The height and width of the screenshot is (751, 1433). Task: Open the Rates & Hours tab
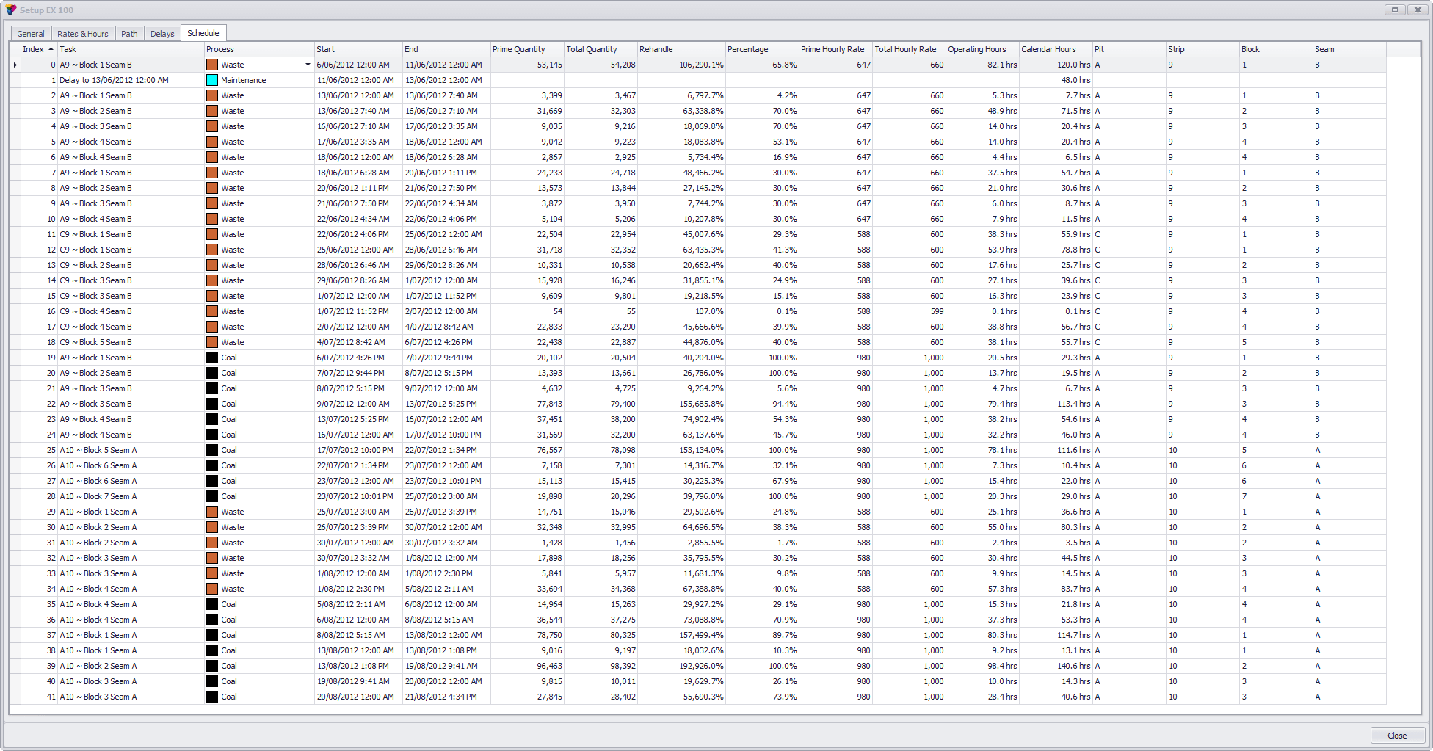pyautogui.click(x=83, y=34)
